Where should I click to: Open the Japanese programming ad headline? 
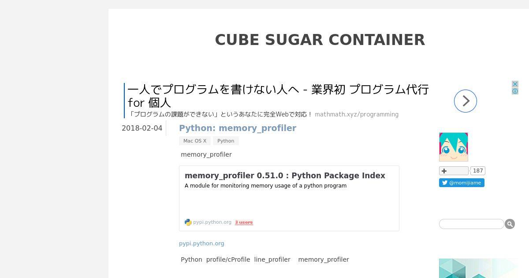pyautogui.click(x=278, y=96)
